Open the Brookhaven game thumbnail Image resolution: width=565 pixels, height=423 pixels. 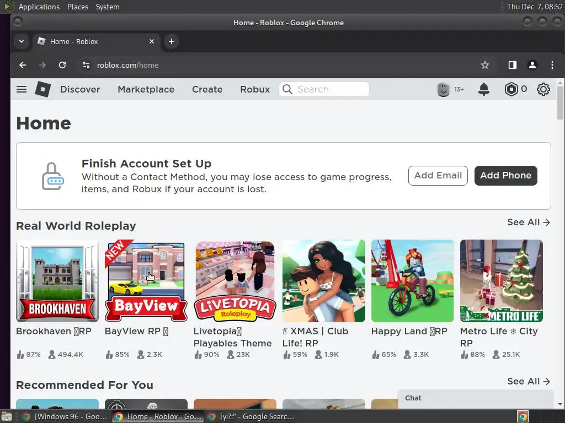(x=57, y=281)
